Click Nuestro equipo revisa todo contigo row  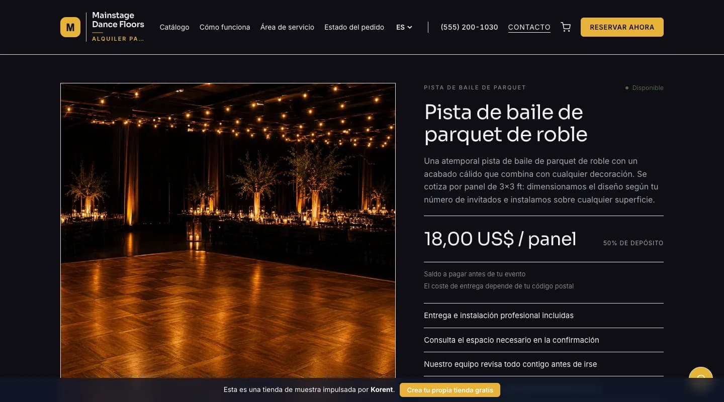pos(544,364)
